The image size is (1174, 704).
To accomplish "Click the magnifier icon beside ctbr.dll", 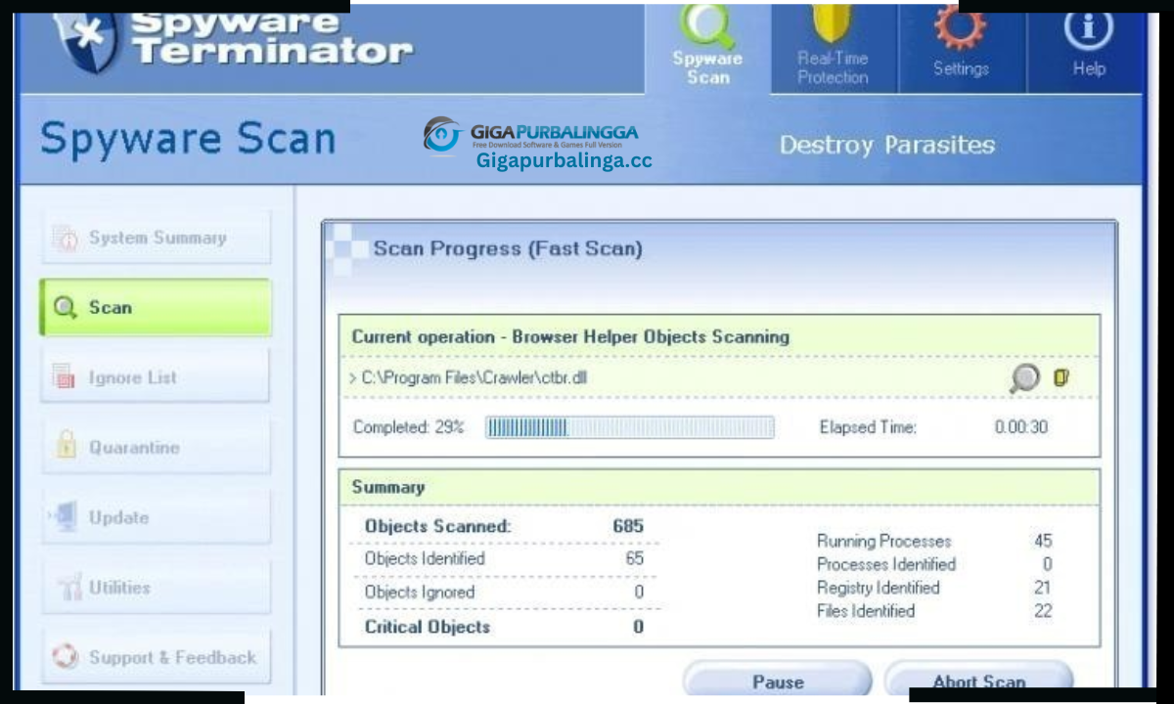I will pos(1024,377).
